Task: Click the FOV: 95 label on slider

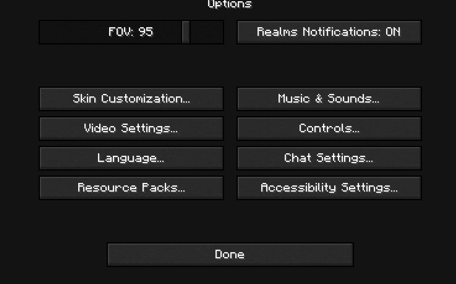Action: pos(131,32)
